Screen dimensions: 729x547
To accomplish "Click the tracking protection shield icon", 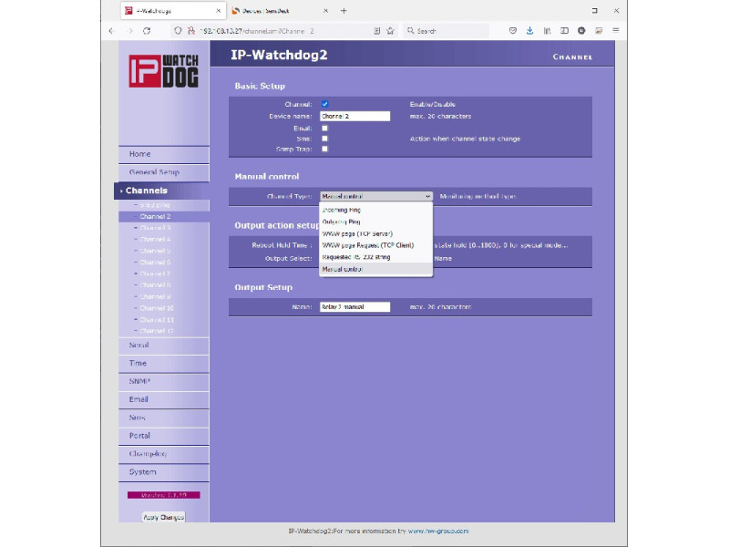I will click(178, 31).
